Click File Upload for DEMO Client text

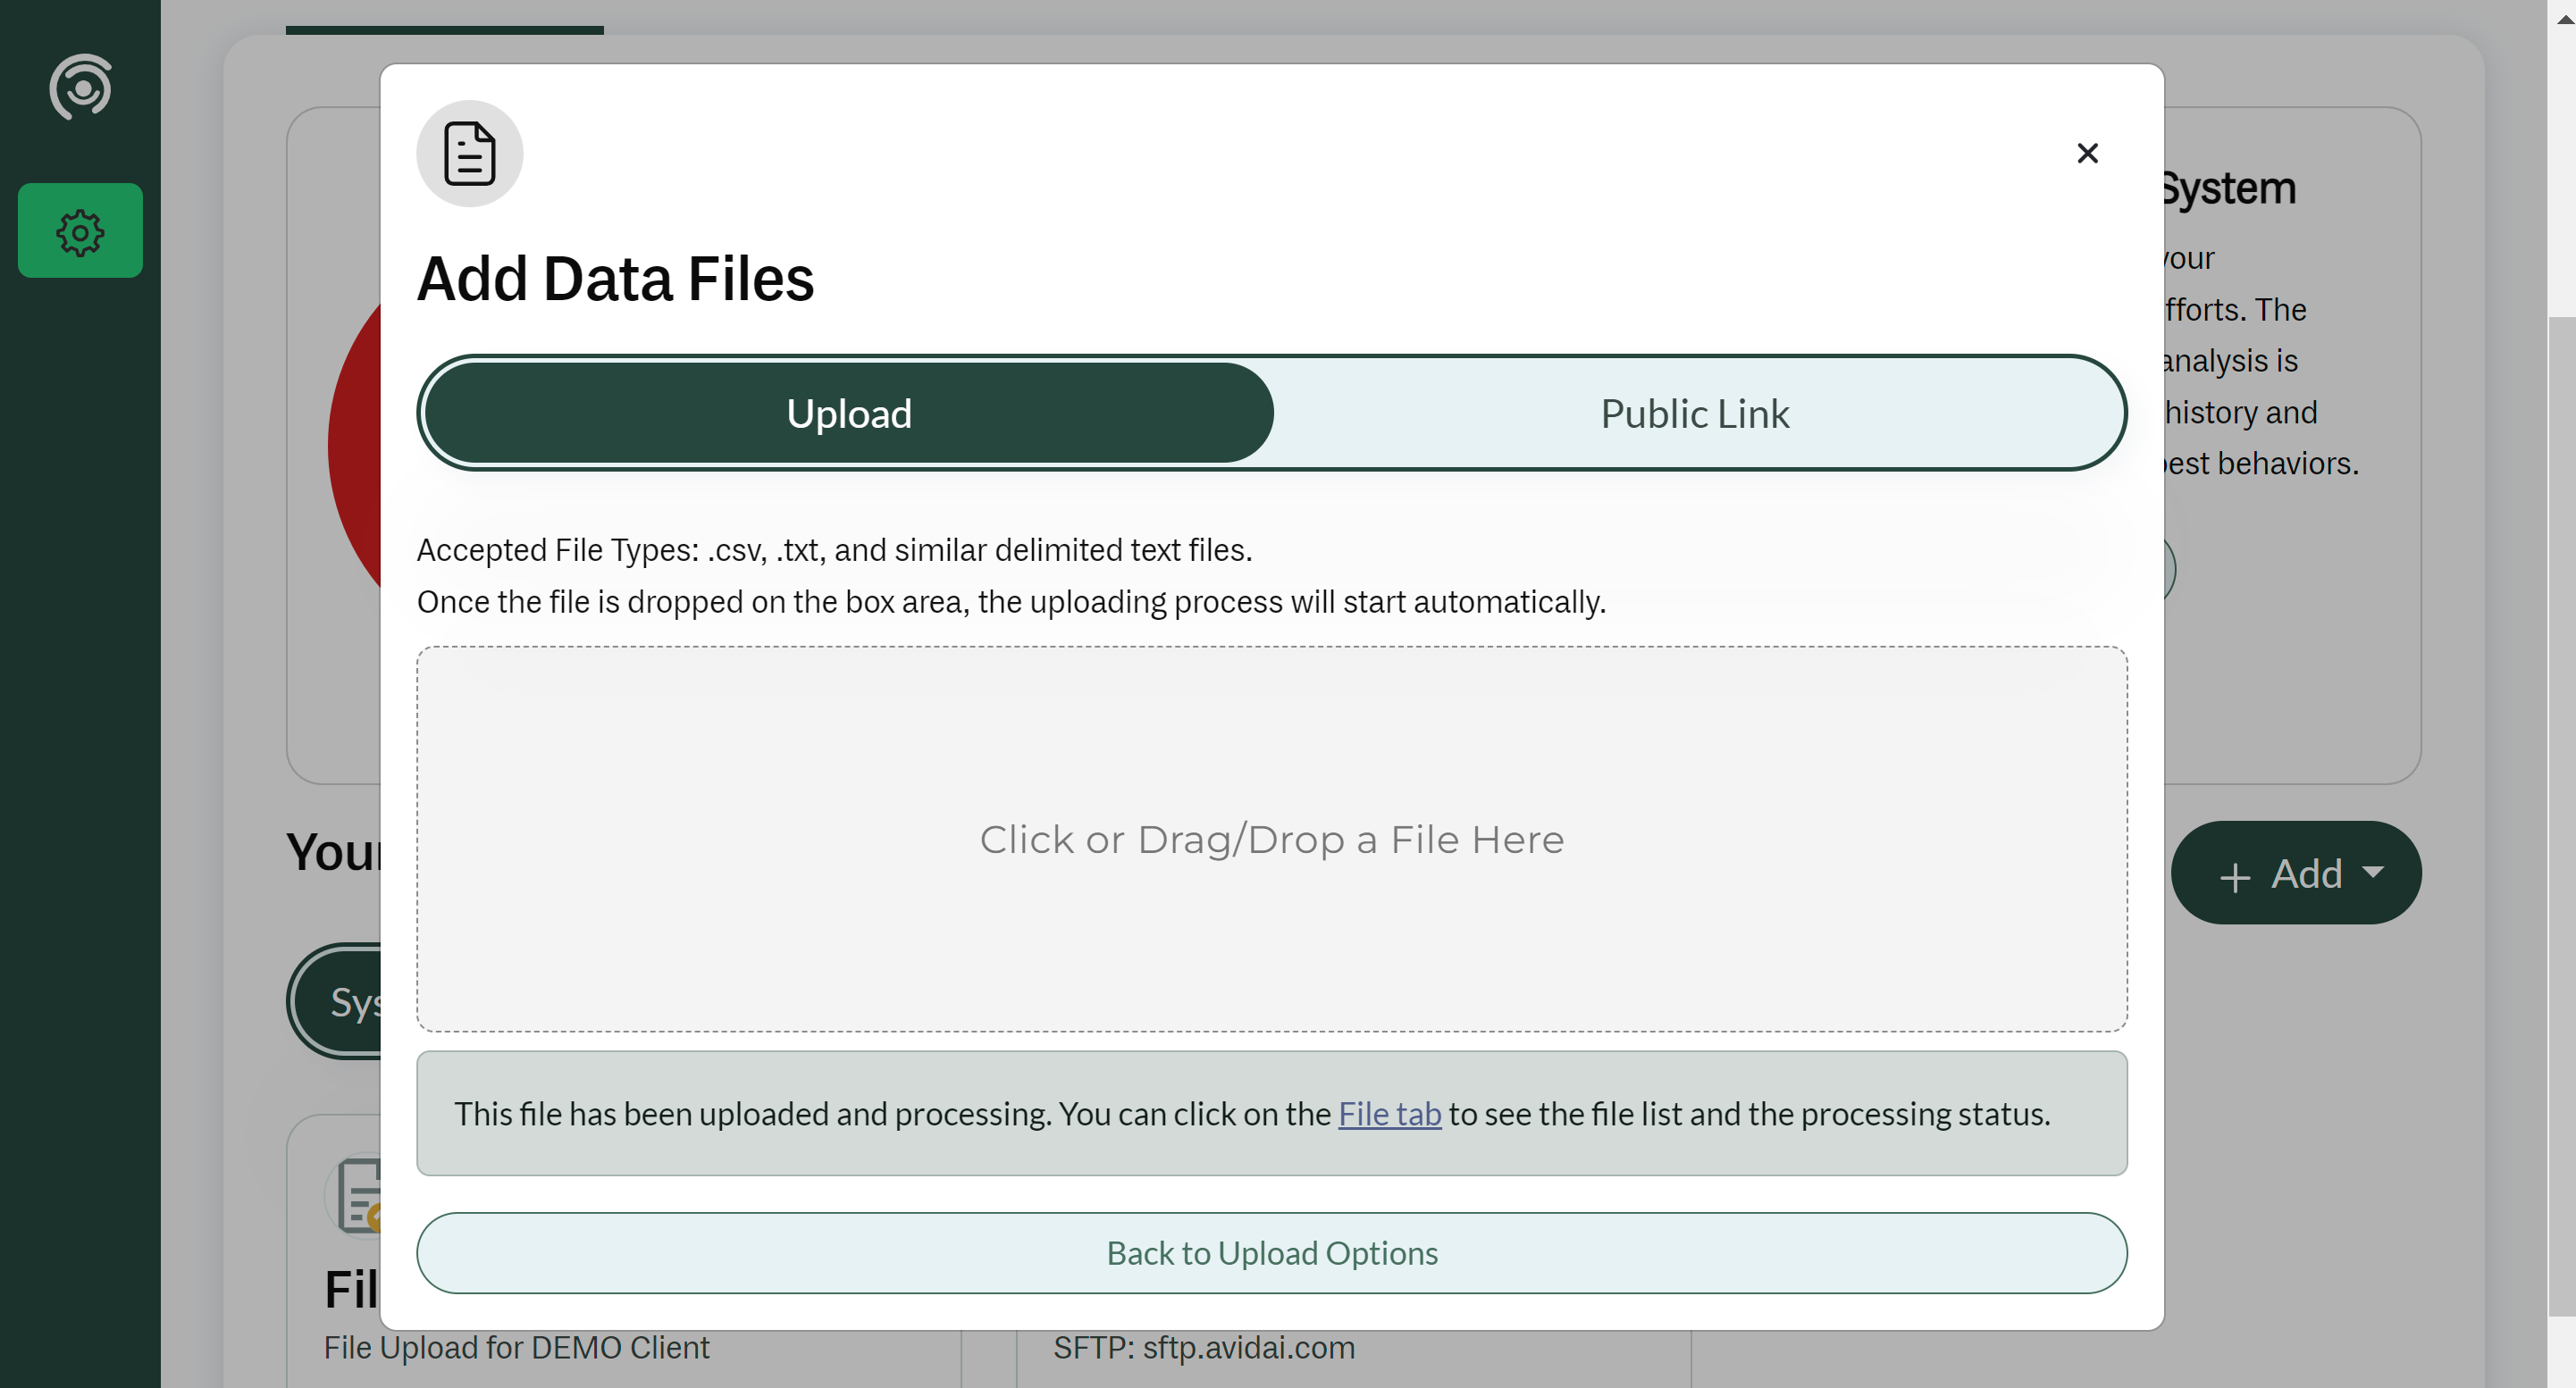[516, 1347]
